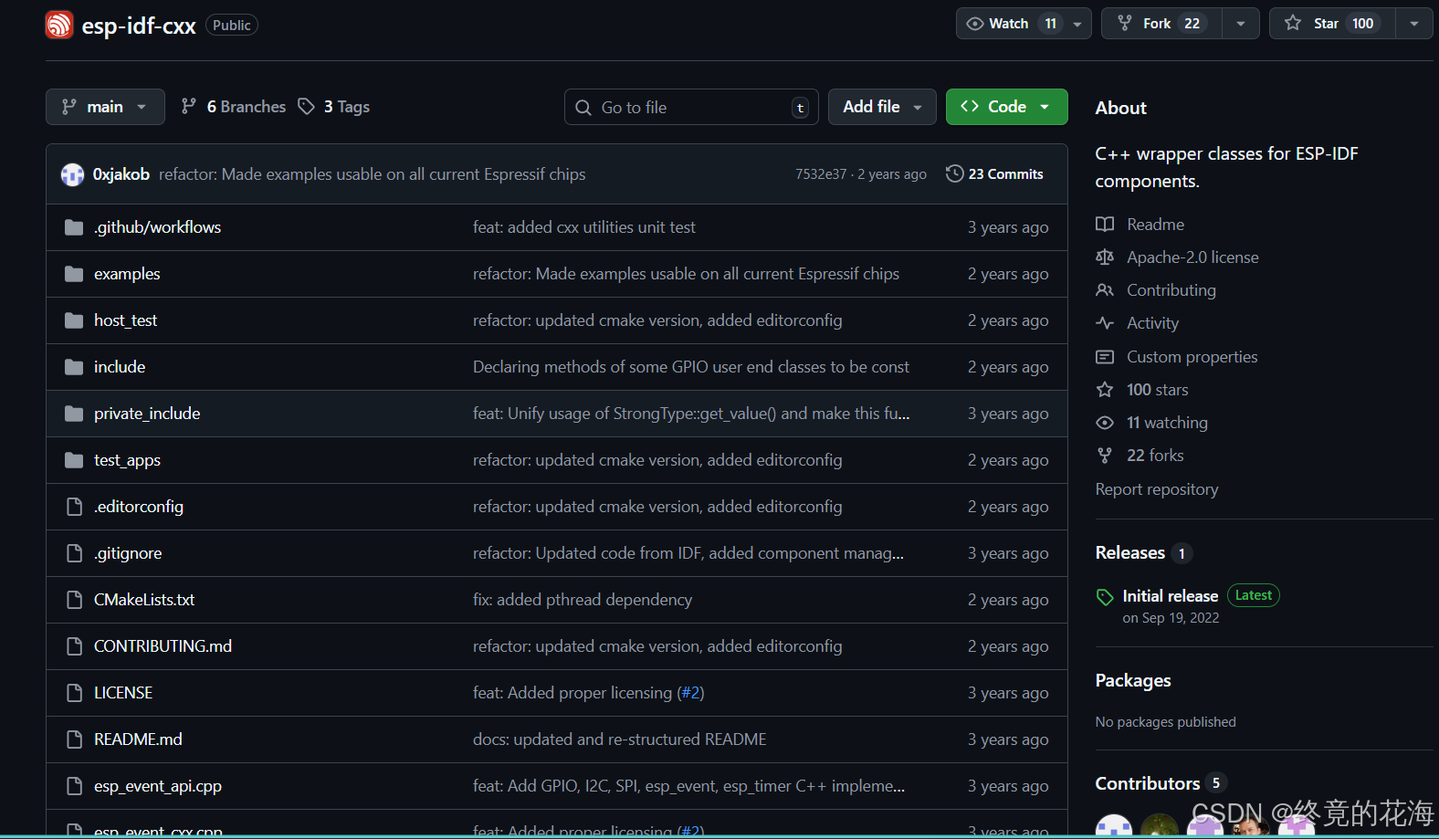1439x839 pixels.
Task: Click the file icon for .editorconfig
Action: pyautogui.click(x=75, y=507)
